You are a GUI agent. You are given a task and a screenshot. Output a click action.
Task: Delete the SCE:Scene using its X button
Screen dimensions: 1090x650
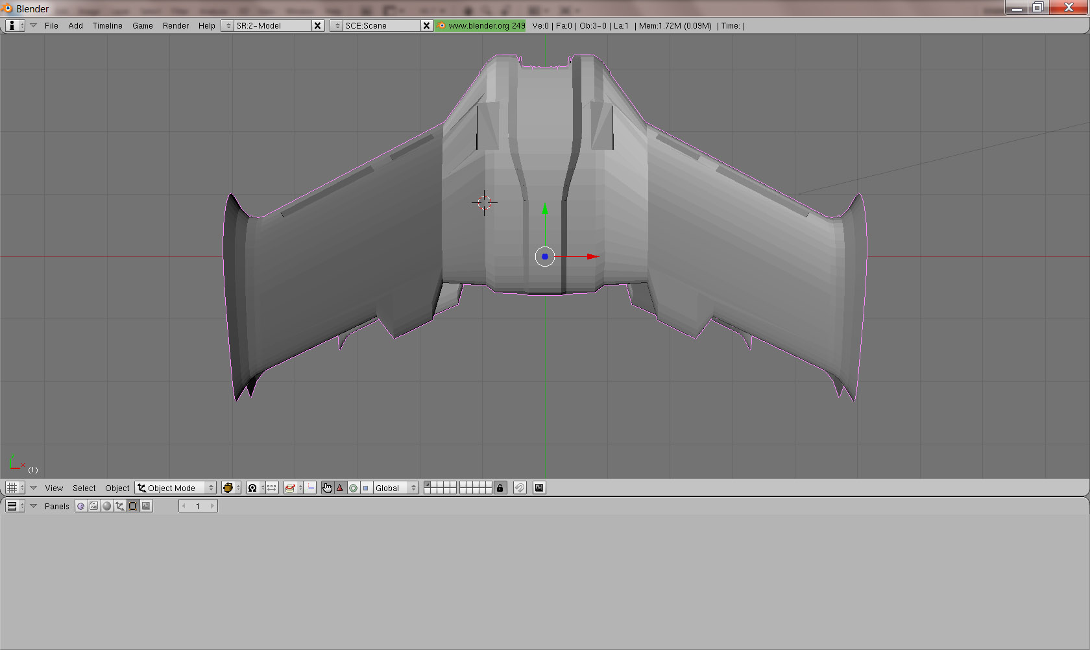click(426, 26)
